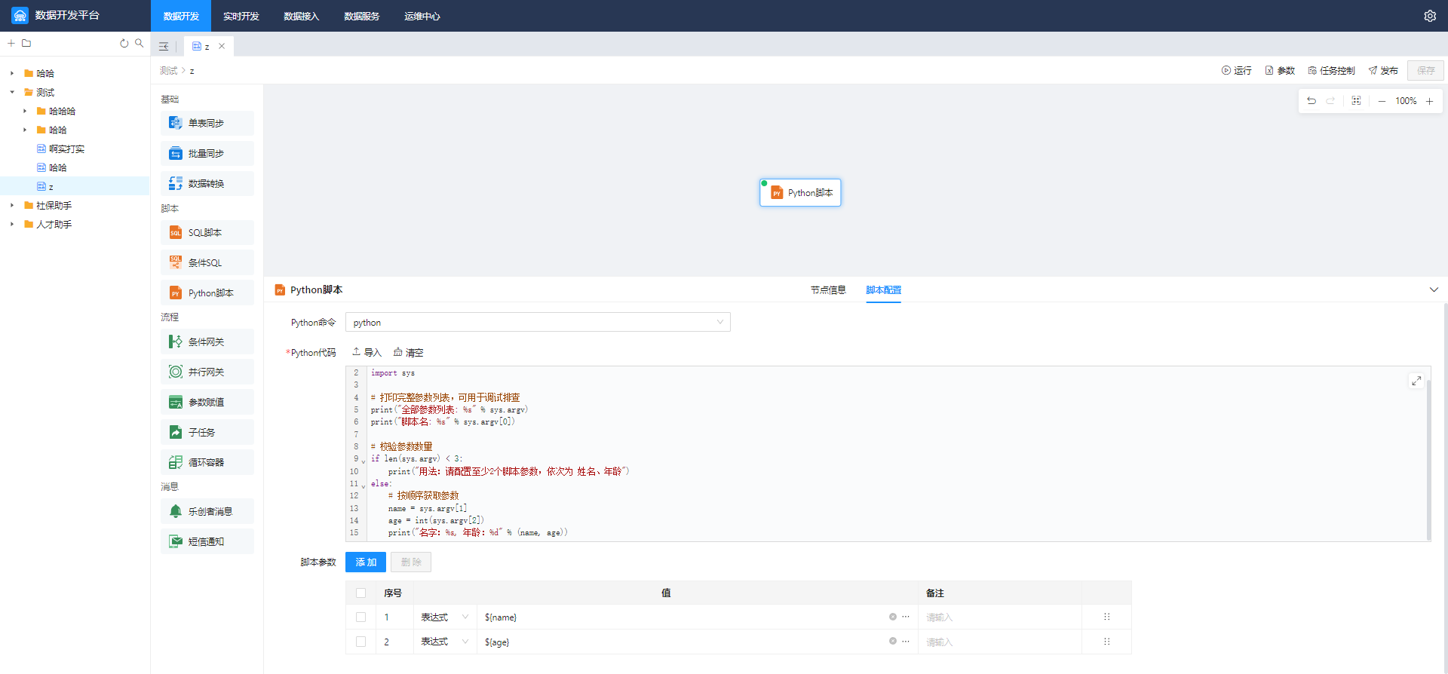Screen dimensions: 1448x674
Task: Open the 脚本配置 tab
Action: click(x=883, y=290)
